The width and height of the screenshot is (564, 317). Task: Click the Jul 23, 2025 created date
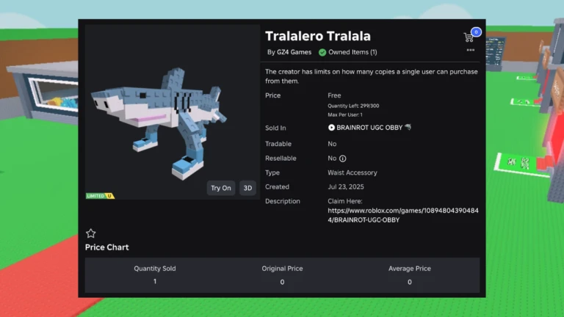point(346,187)
